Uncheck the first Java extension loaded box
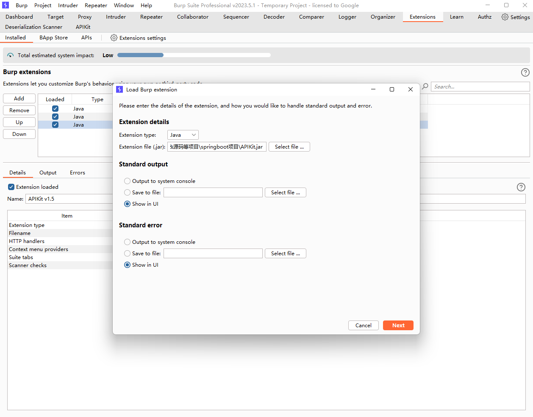This screenshot has height=417, width=533. (x=55, y=109)
